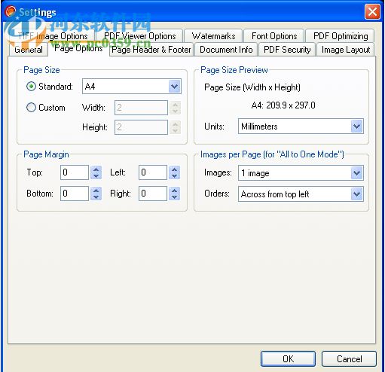Viewport: 385px width, 372px height.
Task: Click the Settings app icon in title bar
Action: tap(11, 11)
